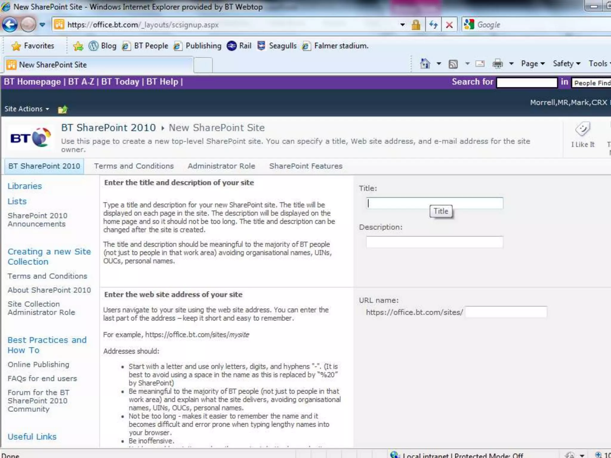Click the Home icon in command bar

pos(425,64)
